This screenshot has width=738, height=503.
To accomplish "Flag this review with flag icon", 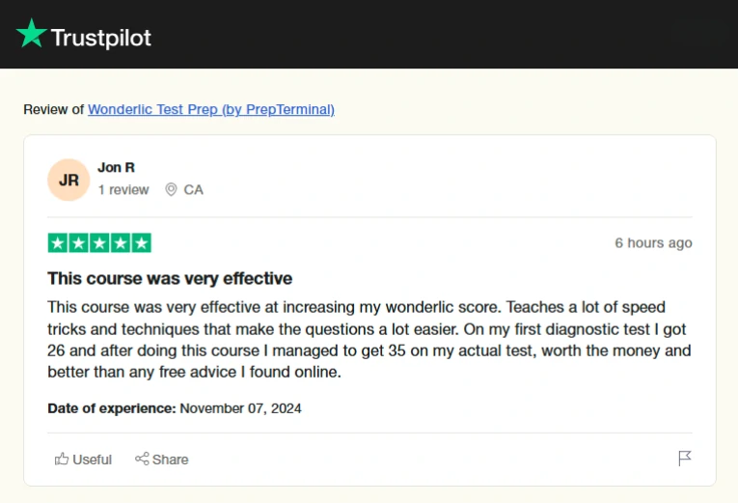I will pyautogui.click(x=685, y=458).
